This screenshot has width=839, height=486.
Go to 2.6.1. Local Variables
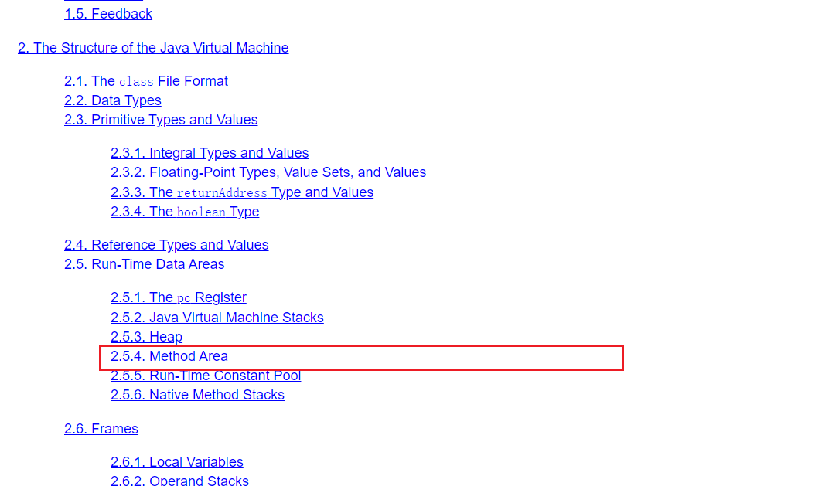(x=177, y=462)
